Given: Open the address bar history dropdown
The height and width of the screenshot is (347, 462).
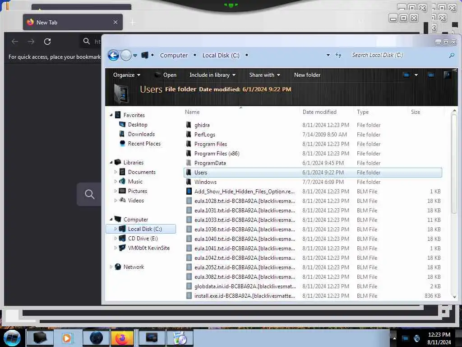Looking at the screenshot, I should (x=328, y=55).
